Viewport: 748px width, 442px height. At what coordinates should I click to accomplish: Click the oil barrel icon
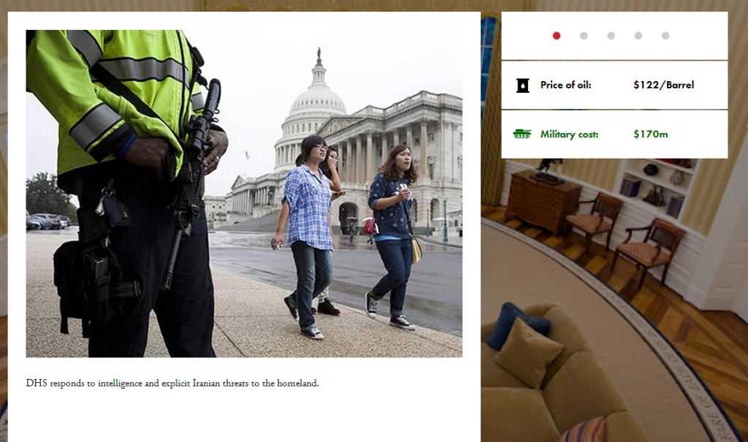coord(523,85)
